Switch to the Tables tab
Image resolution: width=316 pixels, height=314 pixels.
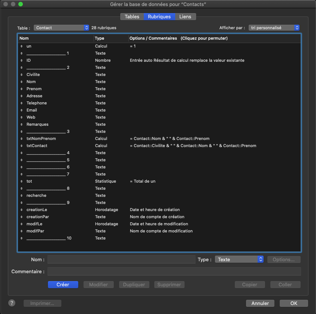point(132,17)
